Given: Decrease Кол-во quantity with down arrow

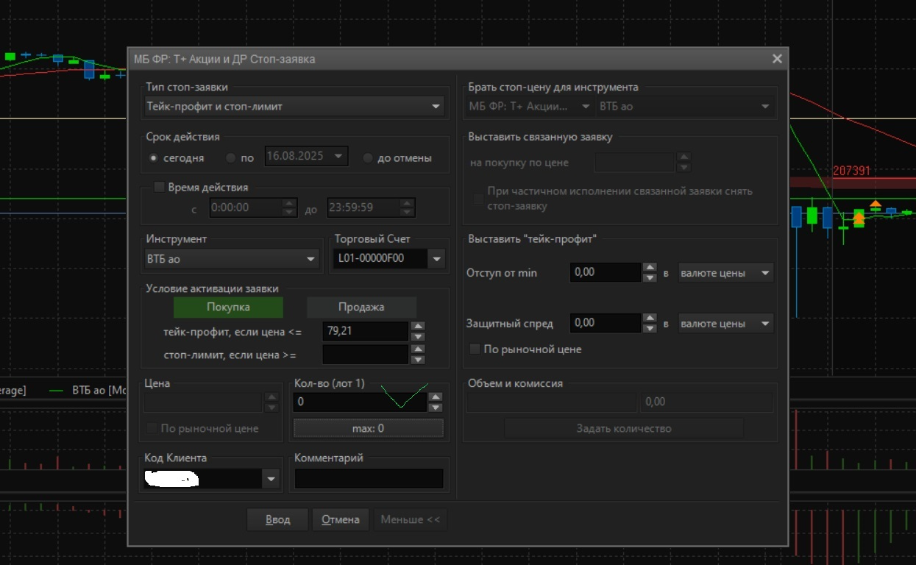Looking at the screenshot, I should 436,407.
